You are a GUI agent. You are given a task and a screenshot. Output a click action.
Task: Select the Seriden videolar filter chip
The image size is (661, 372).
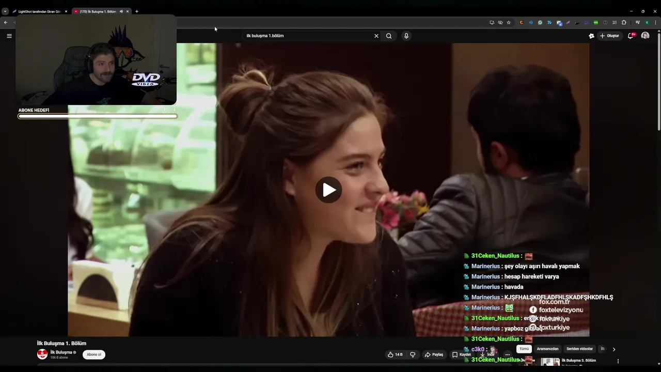point(579,349)
